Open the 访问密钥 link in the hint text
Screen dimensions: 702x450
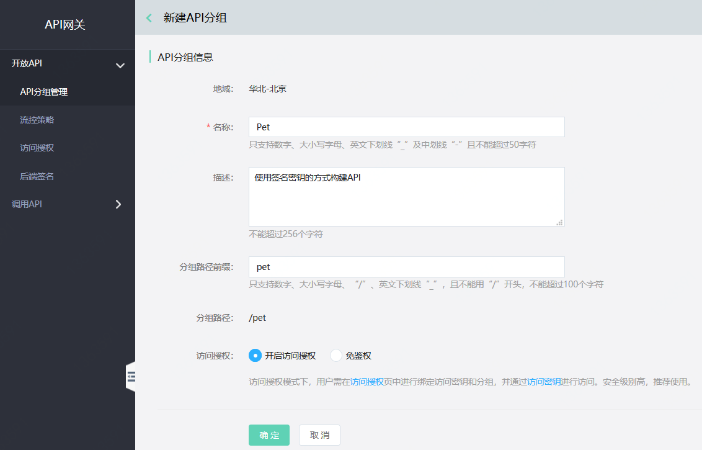point(544,382)
